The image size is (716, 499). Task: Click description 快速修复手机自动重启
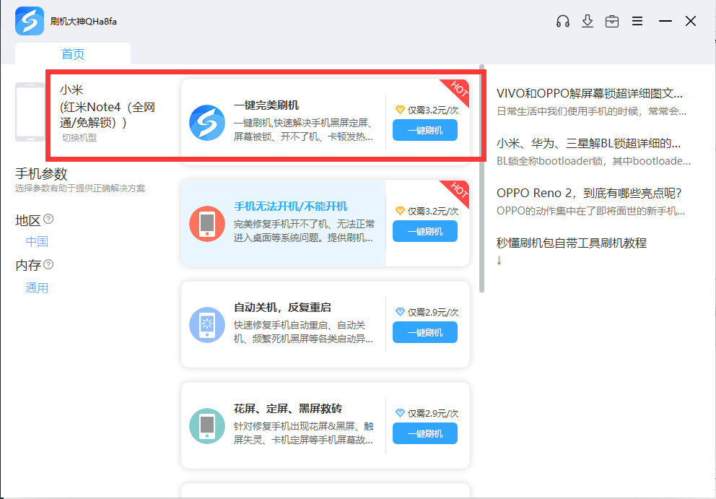point(304,331)
